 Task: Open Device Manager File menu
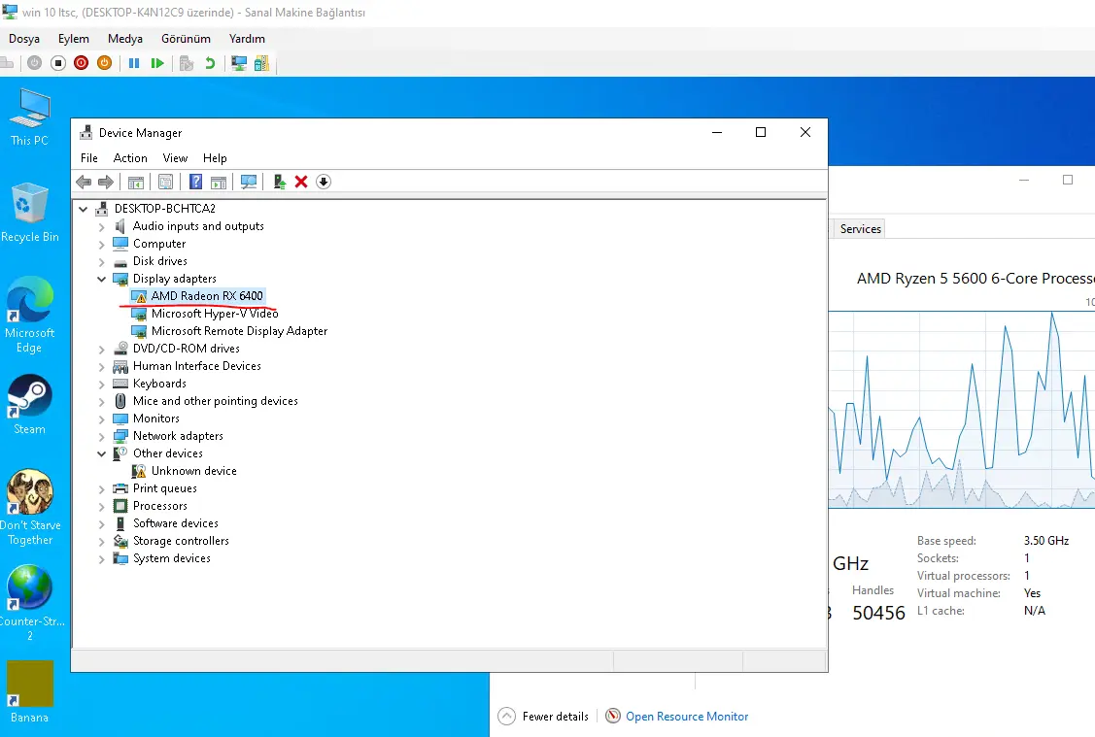point(89,158)
